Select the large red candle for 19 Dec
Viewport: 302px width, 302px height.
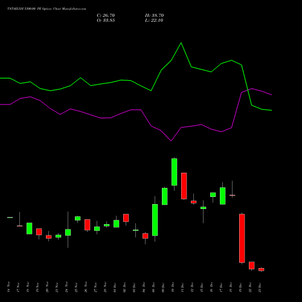click(x=242, y=238)
